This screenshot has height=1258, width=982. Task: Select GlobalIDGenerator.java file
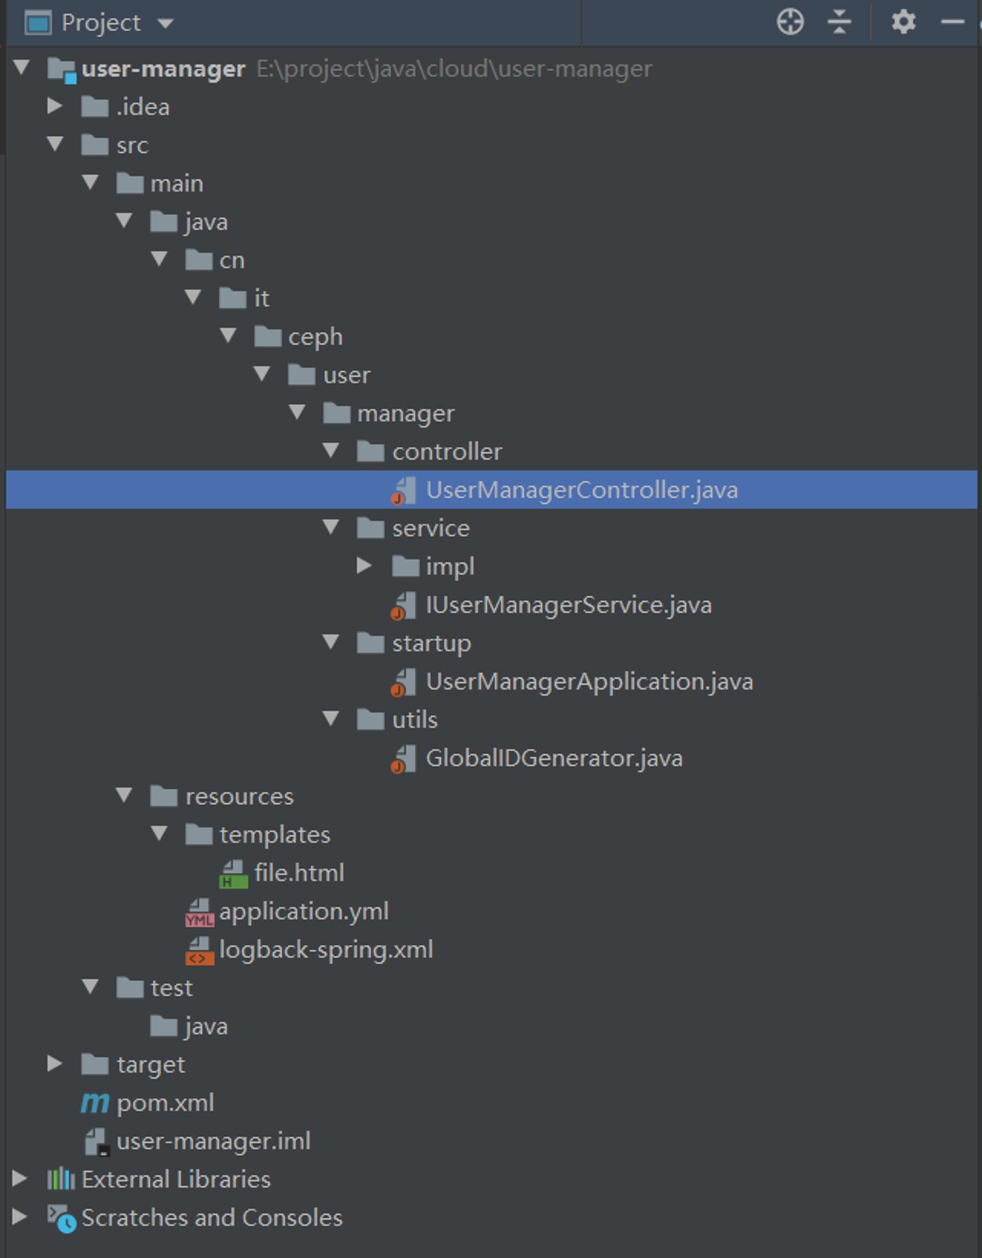[554, 758]
